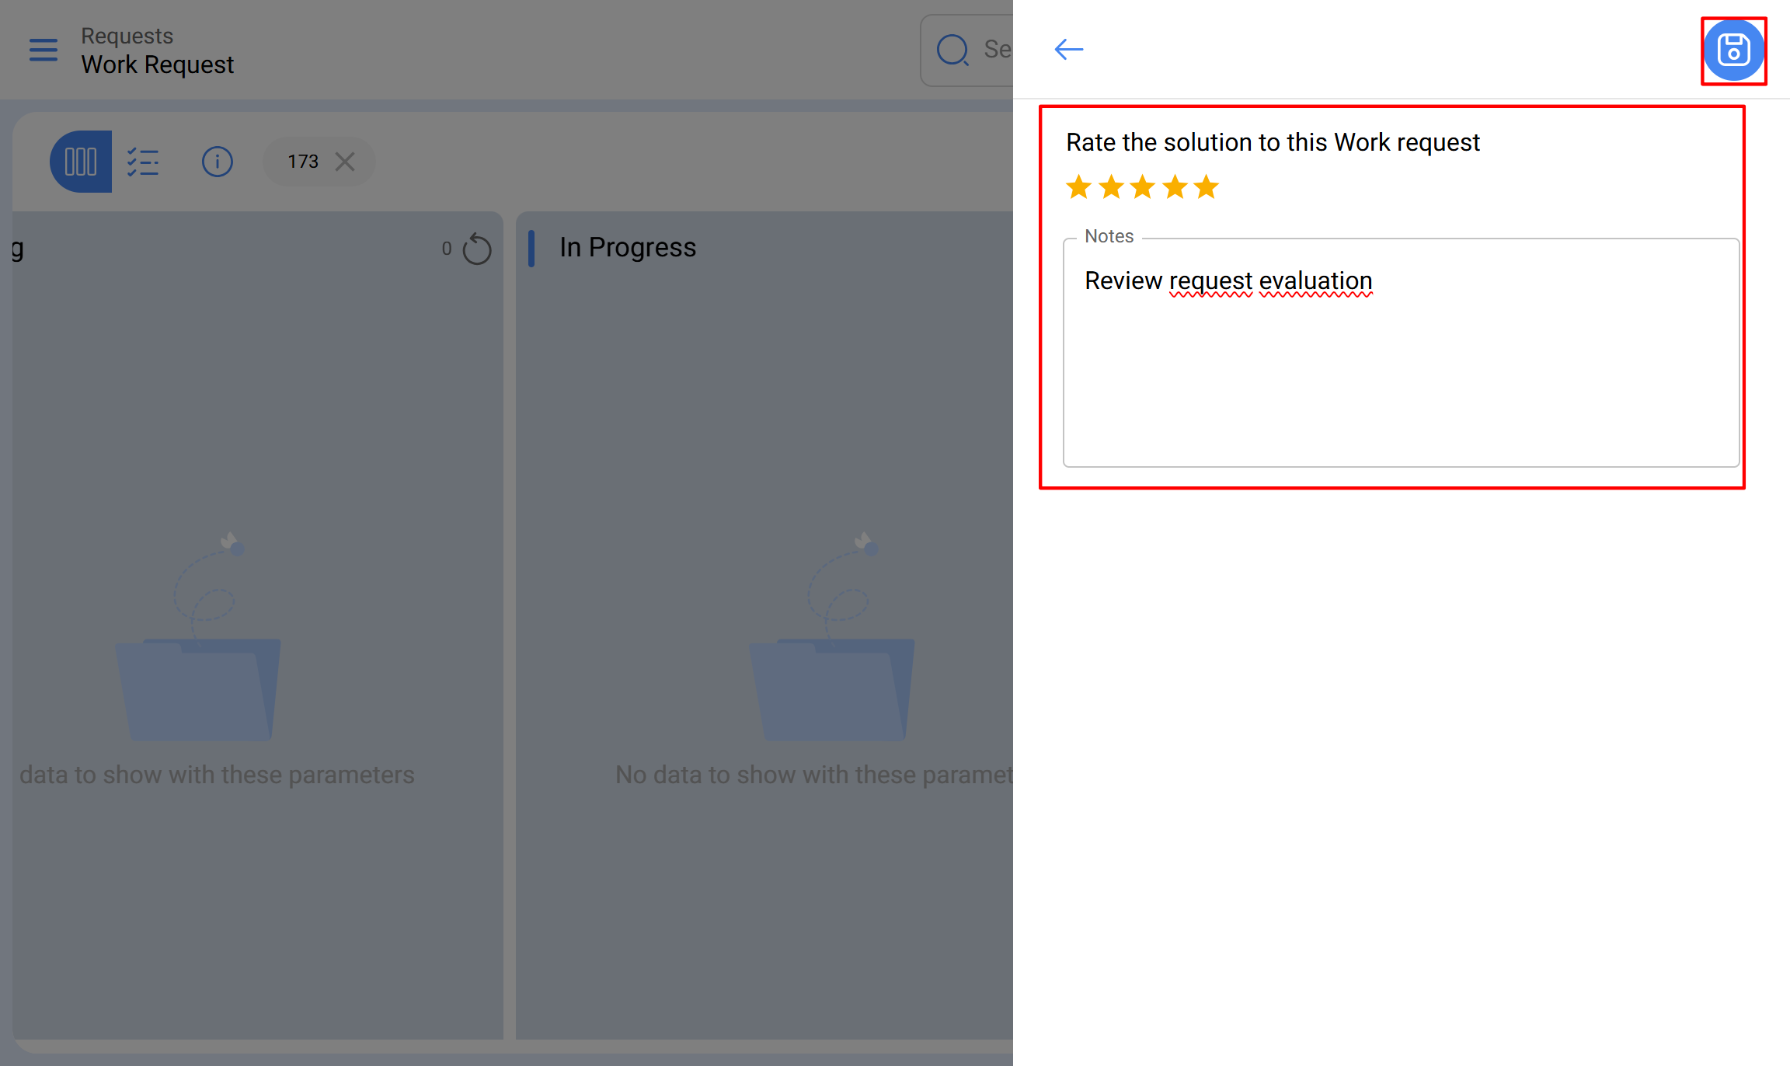This screenshot has width=1790, height=1066.
Task: Set rating to three stars
Action: pos(1143,187)
